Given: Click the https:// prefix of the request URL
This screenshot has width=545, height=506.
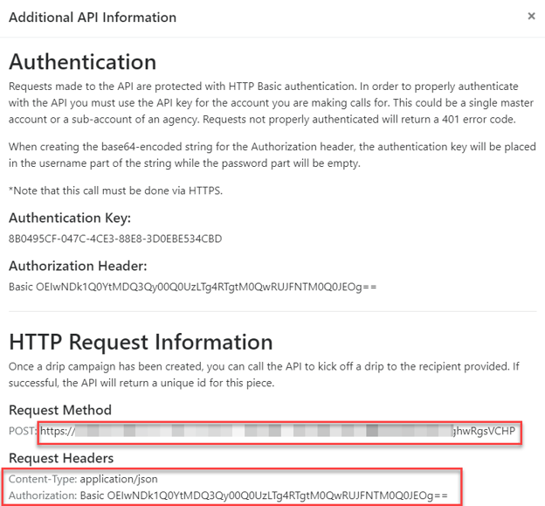Looking at the screenshot, I should click(58, 431).
